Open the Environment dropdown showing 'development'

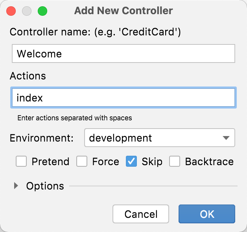160,138
